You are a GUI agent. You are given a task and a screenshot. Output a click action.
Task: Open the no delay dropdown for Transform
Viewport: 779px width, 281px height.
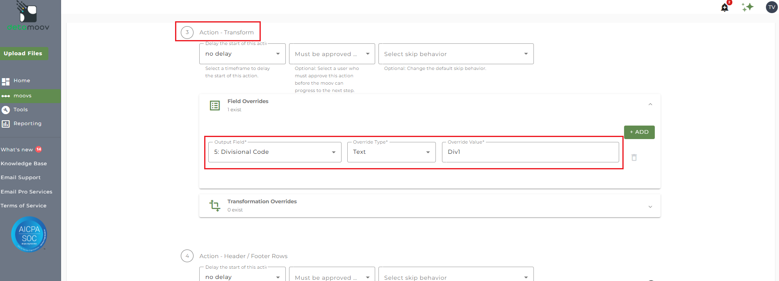pyautogui.click(x=242, y=54)
